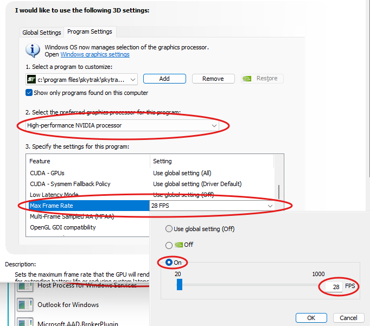The width and height of the screenshot is (370, 326).
Task: Select the Program Settings tab
Action: pyautogui.click(x=89, y=32)
